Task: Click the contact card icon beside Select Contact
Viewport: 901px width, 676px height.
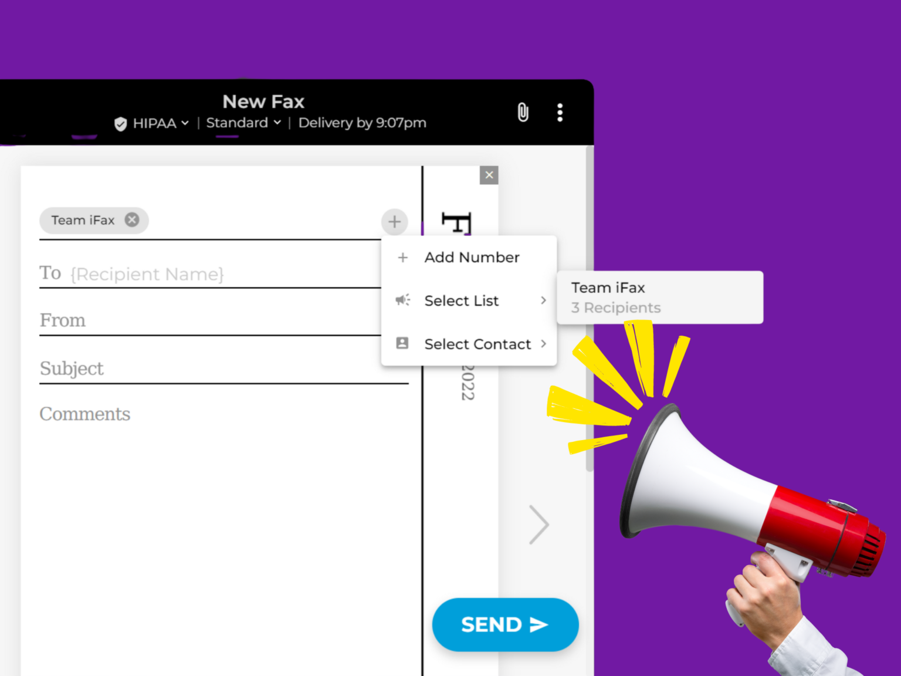Action: pyautogui.click(x=402, y=343)
